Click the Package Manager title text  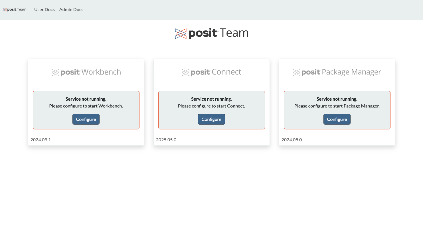click(x=351, y=72)
